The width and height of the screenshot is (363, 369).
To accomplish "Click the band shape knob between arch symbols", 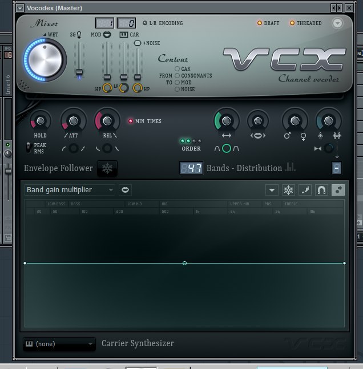I will 227,148.
